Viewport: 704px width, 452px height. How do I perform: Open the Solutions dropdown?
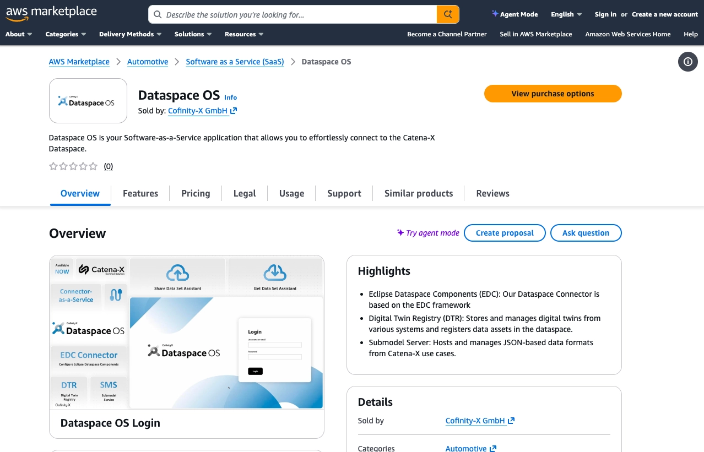point(193,34)
